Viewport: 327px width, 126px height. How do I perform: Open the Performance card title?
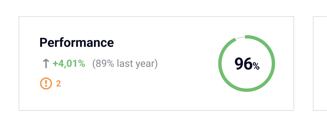(x=76, y=43)
